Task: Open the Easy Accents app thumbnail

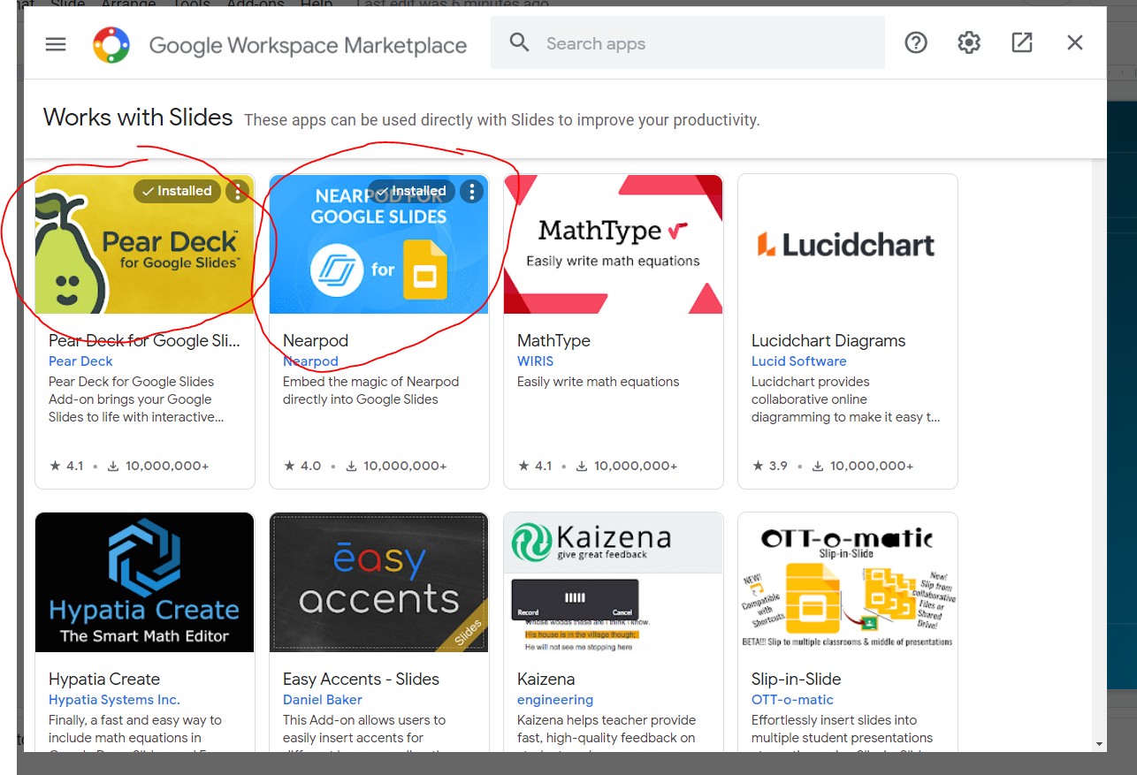Action: (379, 582)
